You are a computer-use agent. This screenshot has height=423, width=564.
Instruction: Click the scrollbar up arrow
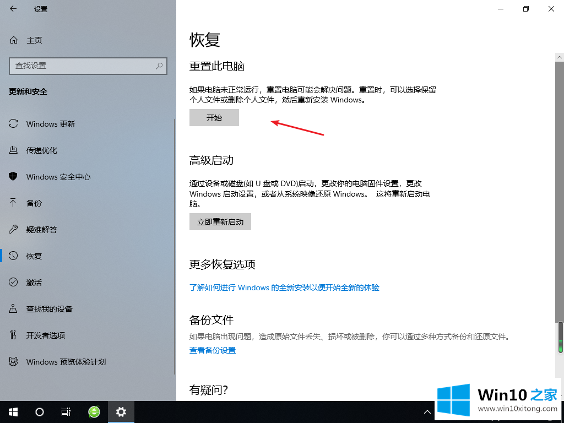point(560,57)
